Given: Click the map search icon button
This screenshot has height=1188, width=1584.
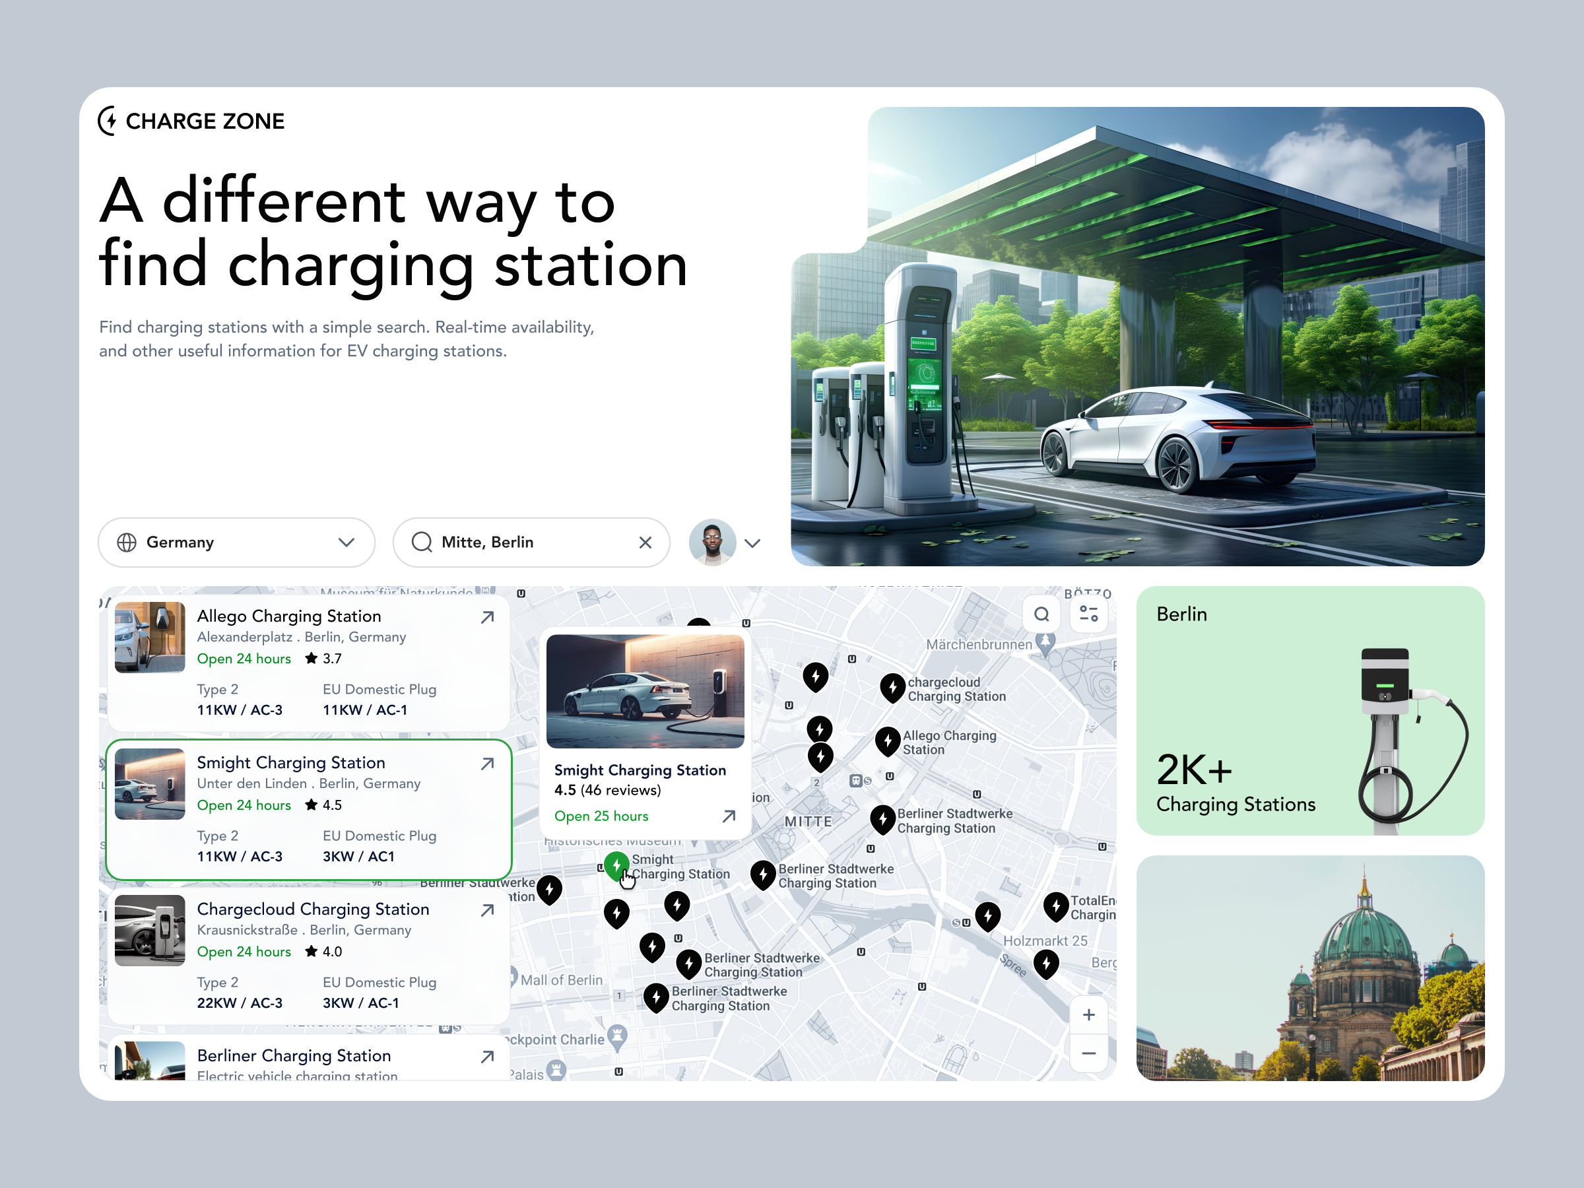Looking at the screenshot, I should [1041, 614].
